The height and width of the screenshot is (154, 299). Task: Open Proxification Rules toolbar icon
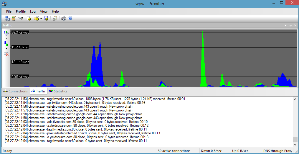coord(14,18)
